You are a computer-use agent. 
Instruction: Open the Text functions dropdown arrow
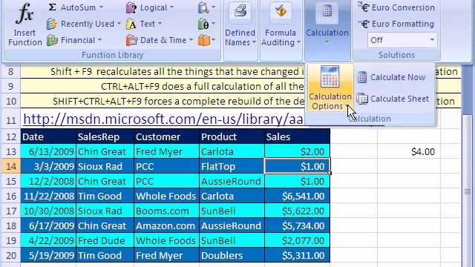pyautogui.click(x=160, y=24)
